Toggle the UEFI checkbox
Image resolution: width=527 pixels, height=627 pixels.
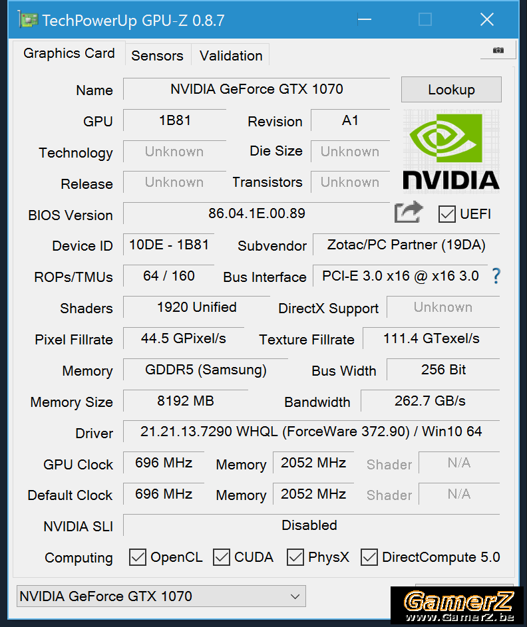(446, 214)
